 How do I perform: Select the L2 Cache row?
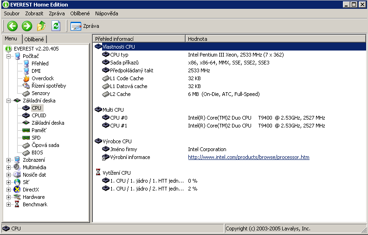coord(230,94)
